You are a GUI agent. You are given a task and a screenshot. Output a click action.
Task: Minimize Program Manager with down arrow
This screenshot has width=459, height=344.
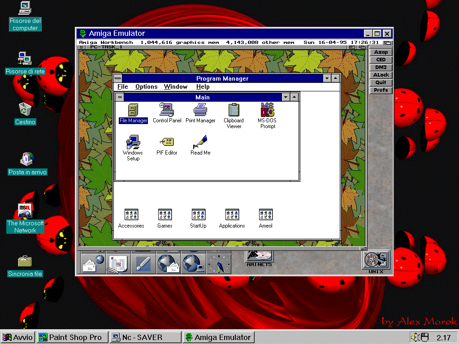pyautogui.click(x=327, y=78)
